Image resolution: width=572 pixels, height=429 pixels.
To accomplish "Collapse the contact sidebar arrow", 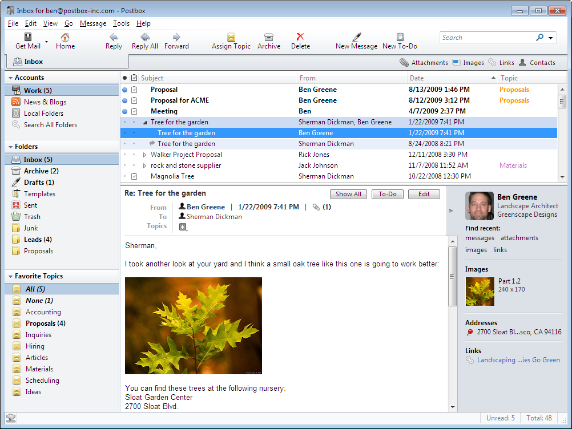I will coord(451,211).
